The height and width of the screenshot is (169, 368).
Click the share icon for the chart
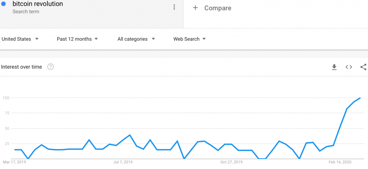tap(363, 67)
